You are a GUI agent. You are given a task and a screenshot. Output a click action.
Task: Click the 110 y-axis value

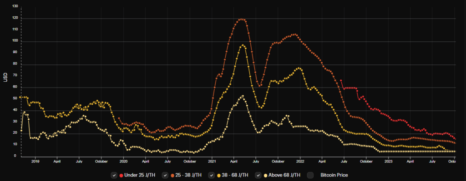[x=15, y=29]
